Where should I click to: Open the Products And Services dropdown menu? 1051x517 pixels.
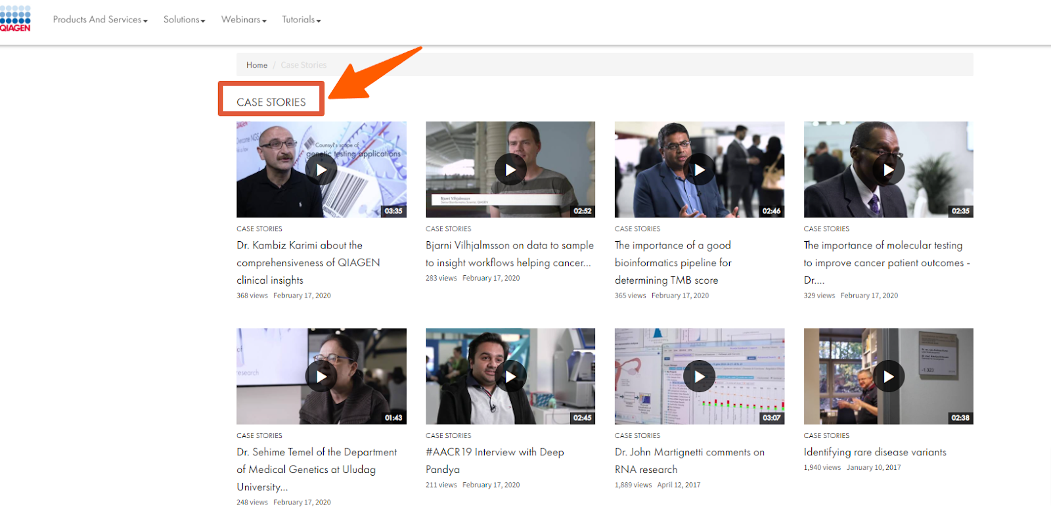(x=101, y=20)
